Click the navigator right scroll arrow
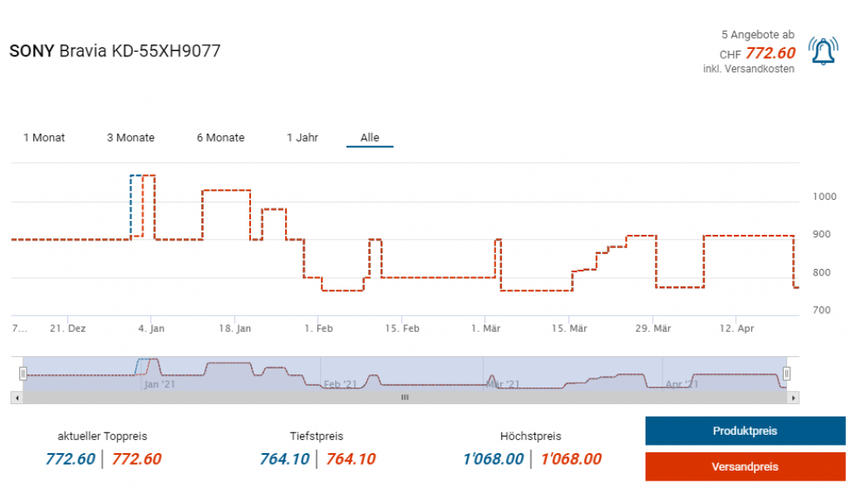 point(793,398)
